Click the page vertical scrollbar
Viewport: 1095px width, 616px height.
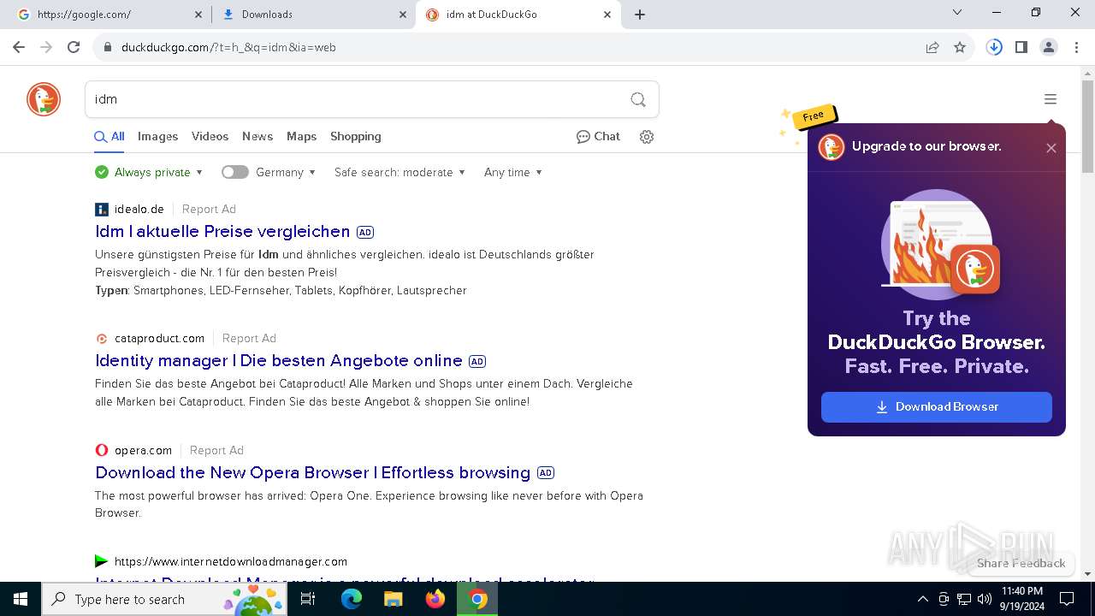coord(1087,128)
